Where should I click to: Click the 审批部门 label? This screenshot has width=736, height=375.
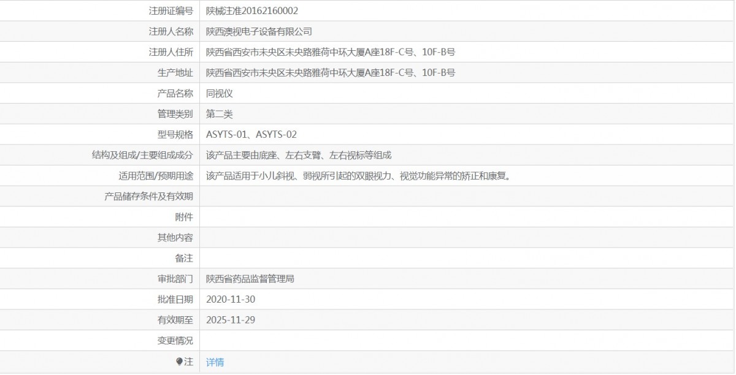[x=175, y=279]
